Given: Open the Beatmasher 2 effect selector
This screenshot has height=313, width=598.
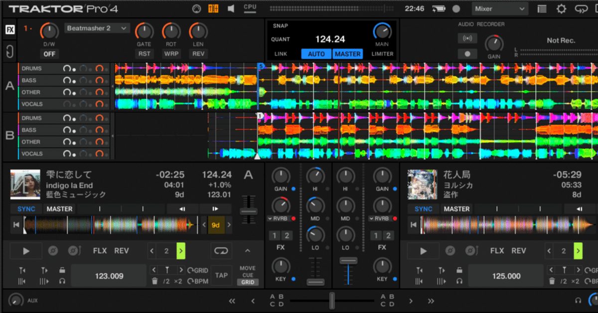Looking at the screenshot, I should coord(97,28).
